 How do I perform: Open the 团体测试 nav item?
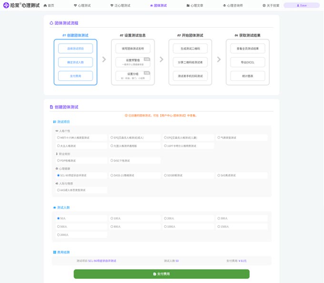(158, 6)
